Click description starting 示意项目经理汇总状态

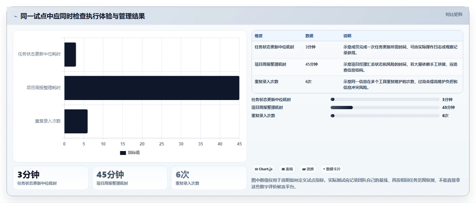400,67
